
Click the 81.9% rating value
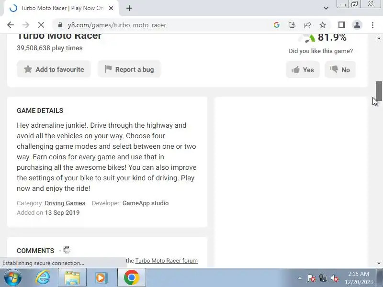332,37
